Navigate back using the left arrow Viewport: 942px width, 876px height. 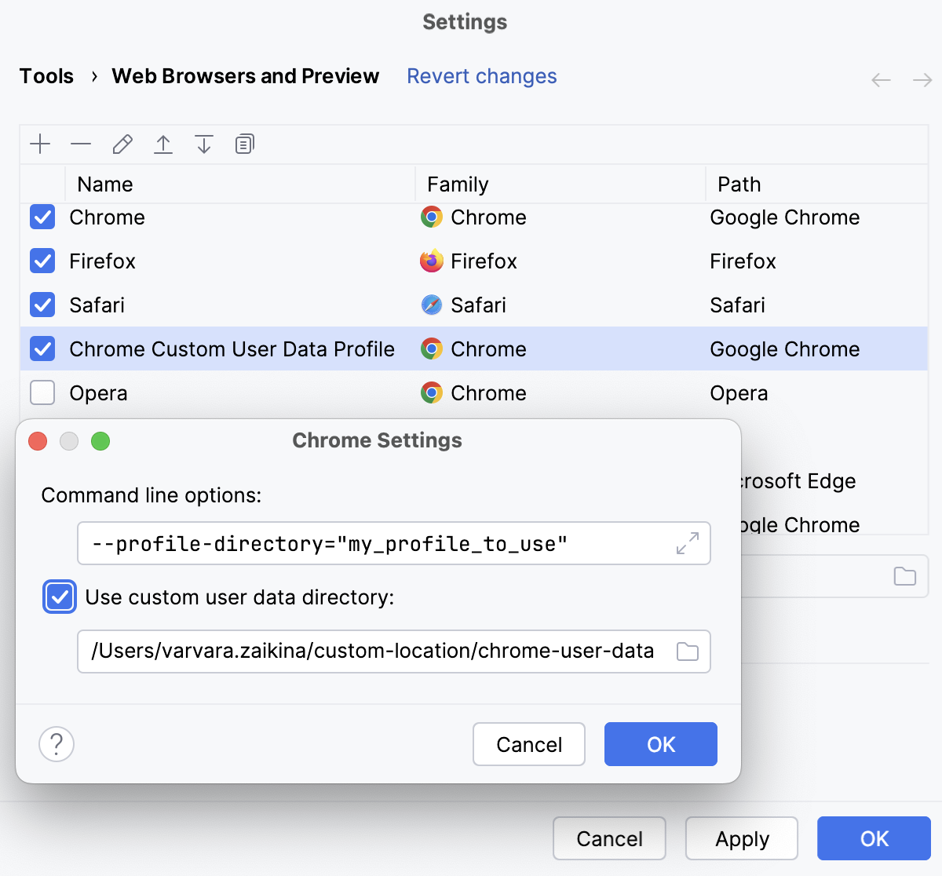click(881, 79)
